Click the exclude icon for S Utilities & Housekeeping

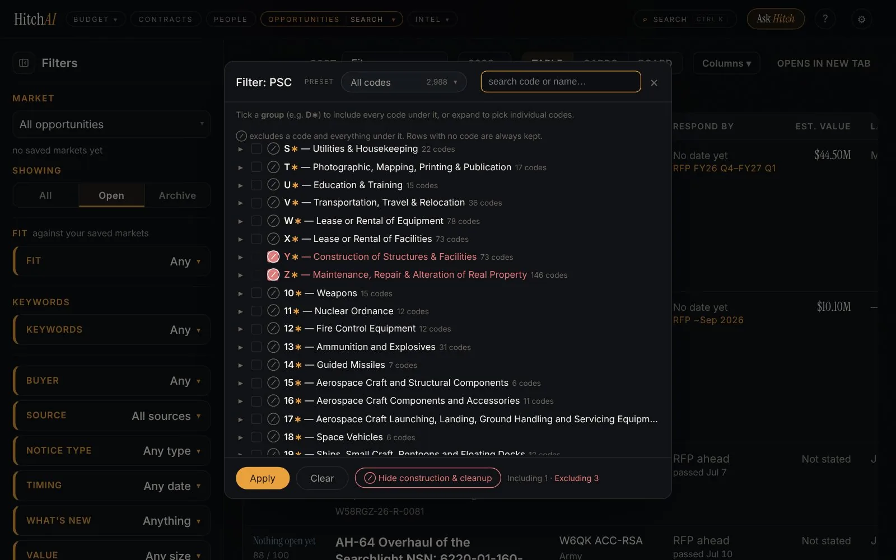(x=273, y=148)
